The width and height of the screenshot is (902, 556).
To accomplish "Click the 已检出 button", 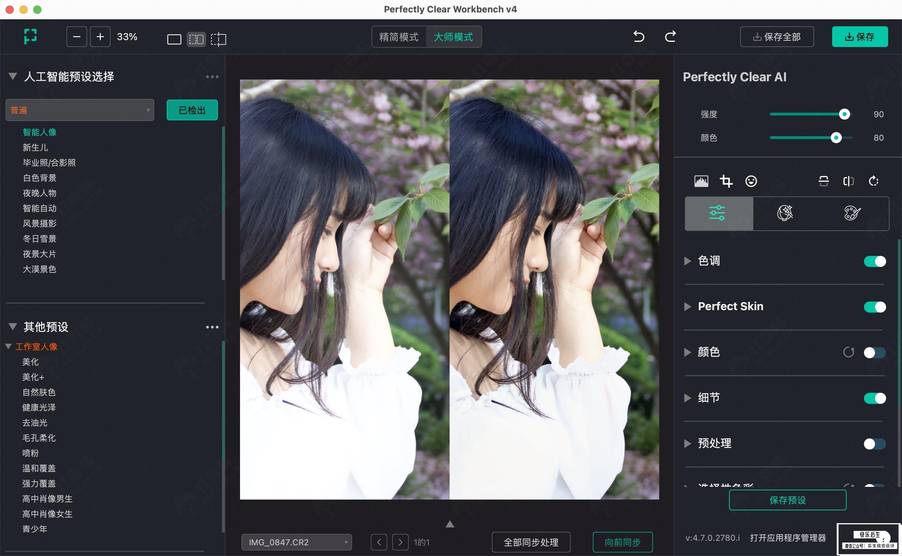I will pos(192,110).
